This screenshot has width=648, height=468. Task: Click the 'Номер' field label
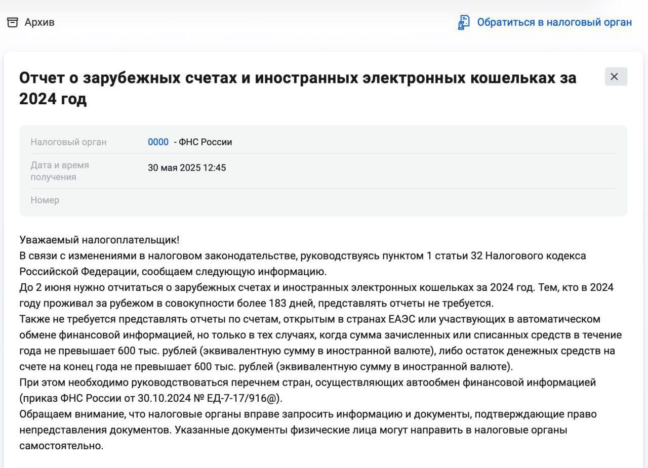pos(45,200)
